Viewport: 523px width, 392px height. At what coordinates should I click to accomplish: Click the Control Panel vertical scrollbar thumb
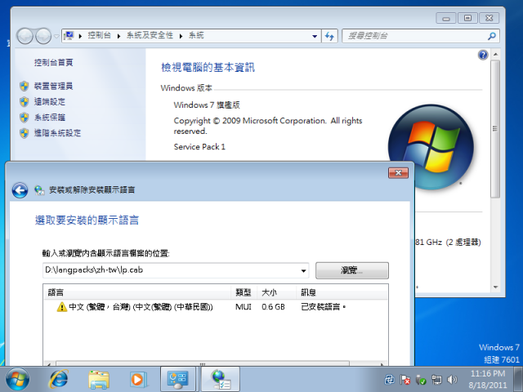coord(495,129)
